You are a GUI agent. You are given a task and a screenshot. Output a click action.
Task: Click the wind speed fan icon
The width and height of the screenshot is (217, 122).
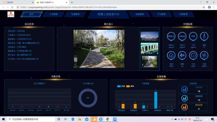pos(204,55)
